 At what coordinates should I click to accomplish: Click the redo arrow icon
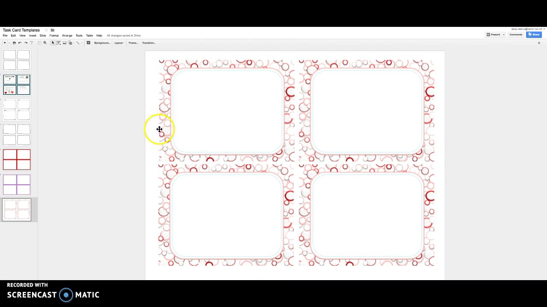pyautogui.click(x=26, y=43)
